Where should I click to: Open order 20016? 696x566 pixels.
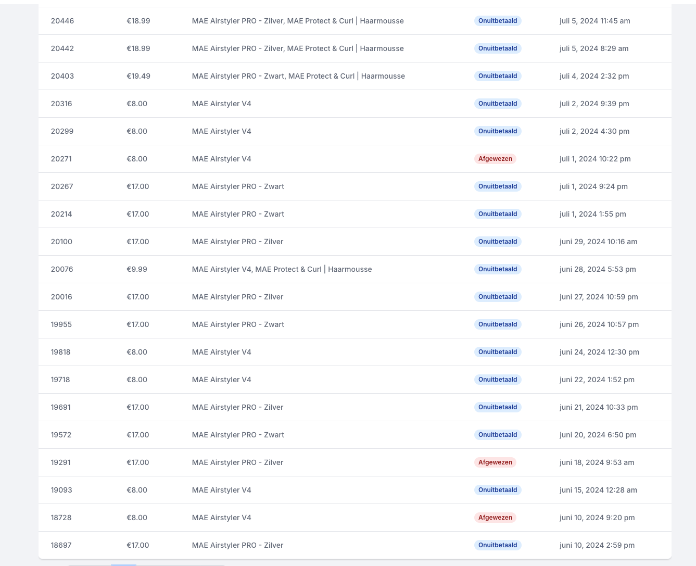pyautogui.click(x=61, y=297)
